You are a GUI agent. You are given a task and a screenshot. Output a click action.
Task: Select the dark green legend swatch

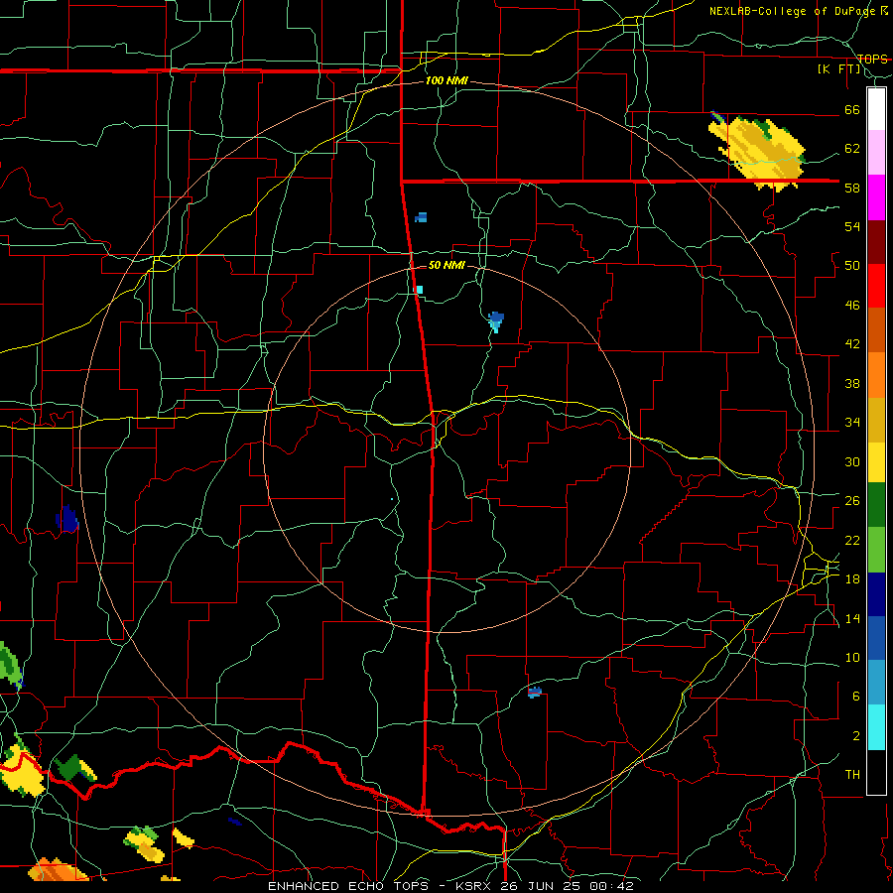876,505
